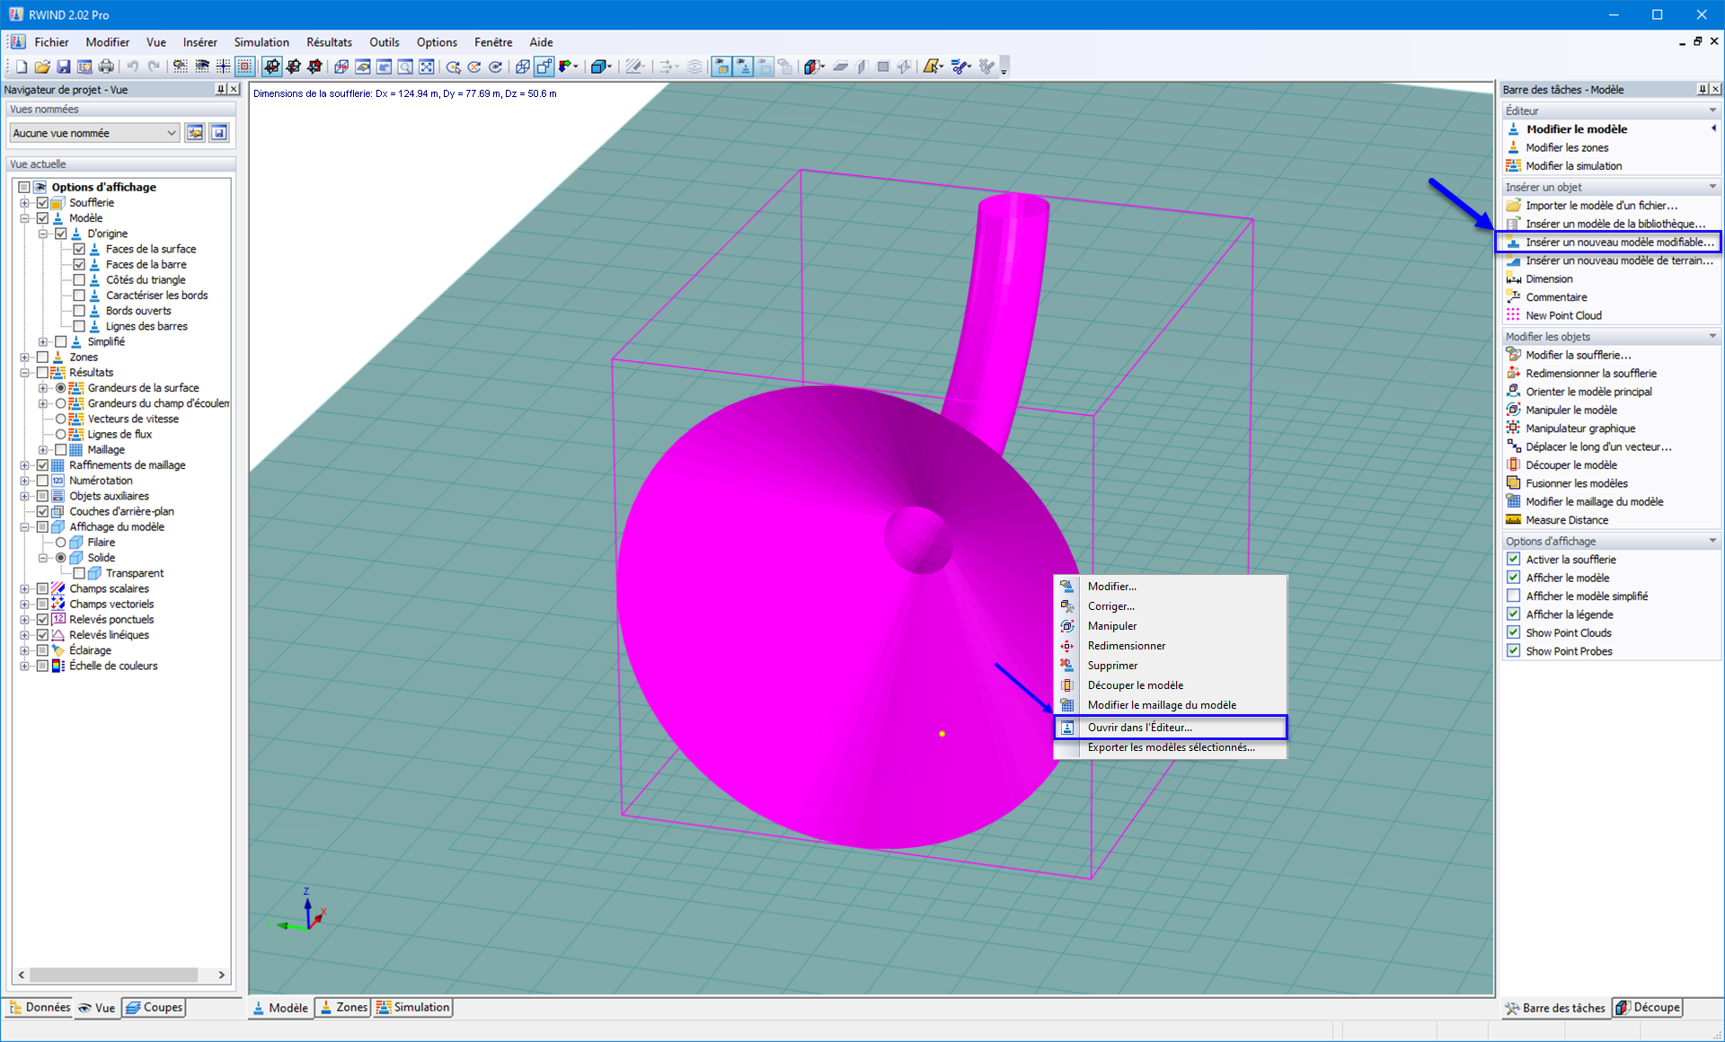
Task: Open the Résultats menu
Action: click(x=329, y=42)
